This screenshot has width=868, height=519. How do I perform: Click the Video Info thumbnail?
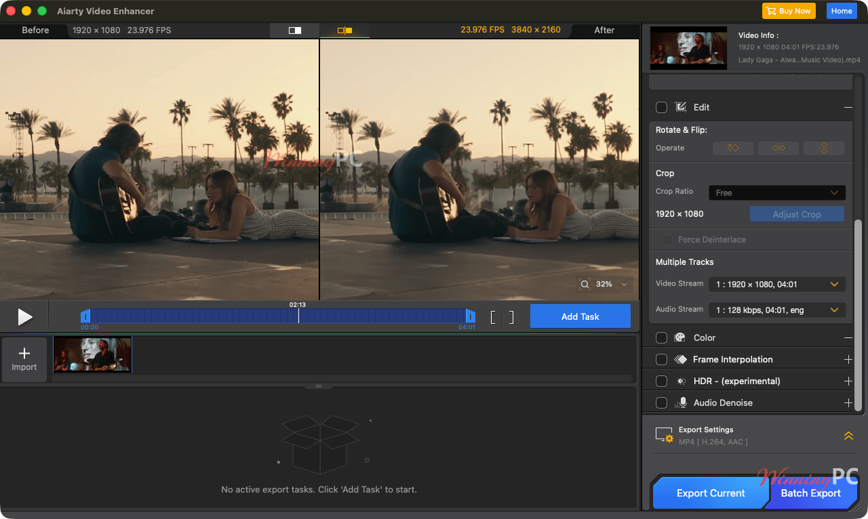[689, 47]
